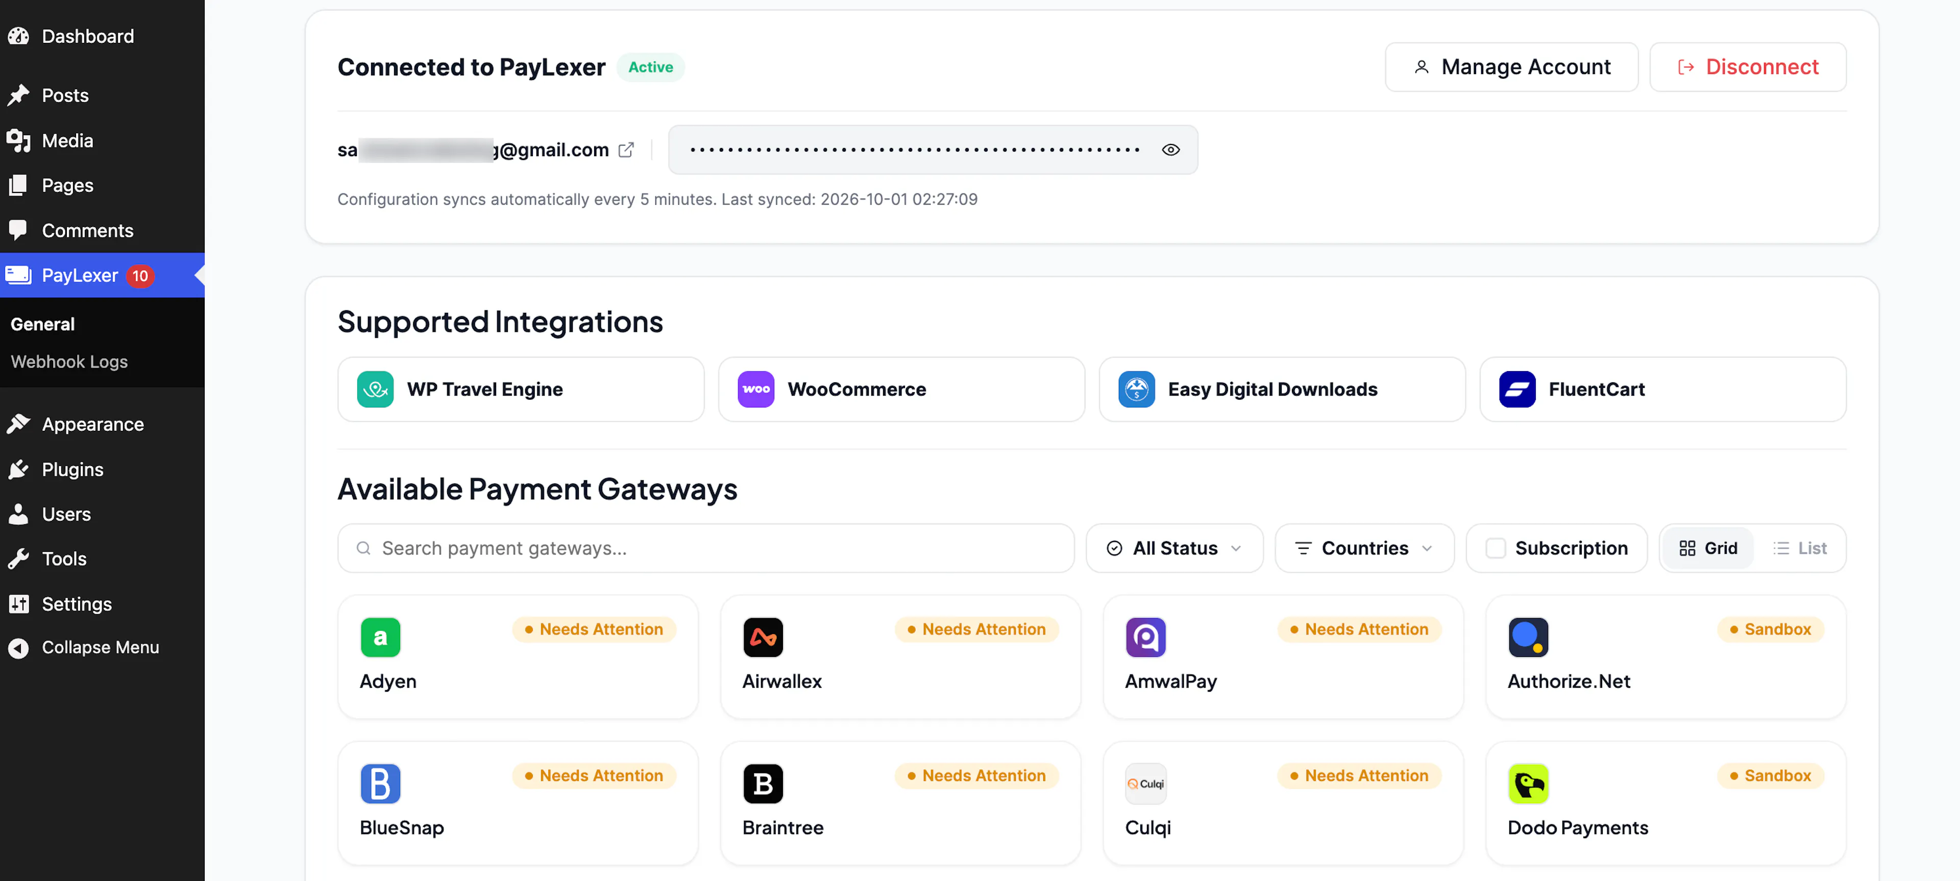The width and height of the screenshot is (1960, 881).
Task: Click the green Active status badge
Action: (x=651, y=67)
